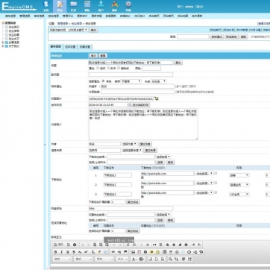270x270 pixels.
Task: Open the Select Author dropdown
Action: point(129,144)
